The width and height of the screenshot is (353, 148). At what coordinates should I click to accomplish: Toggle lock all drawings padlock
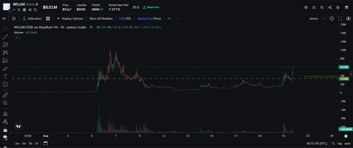click(x=5, y=130)
